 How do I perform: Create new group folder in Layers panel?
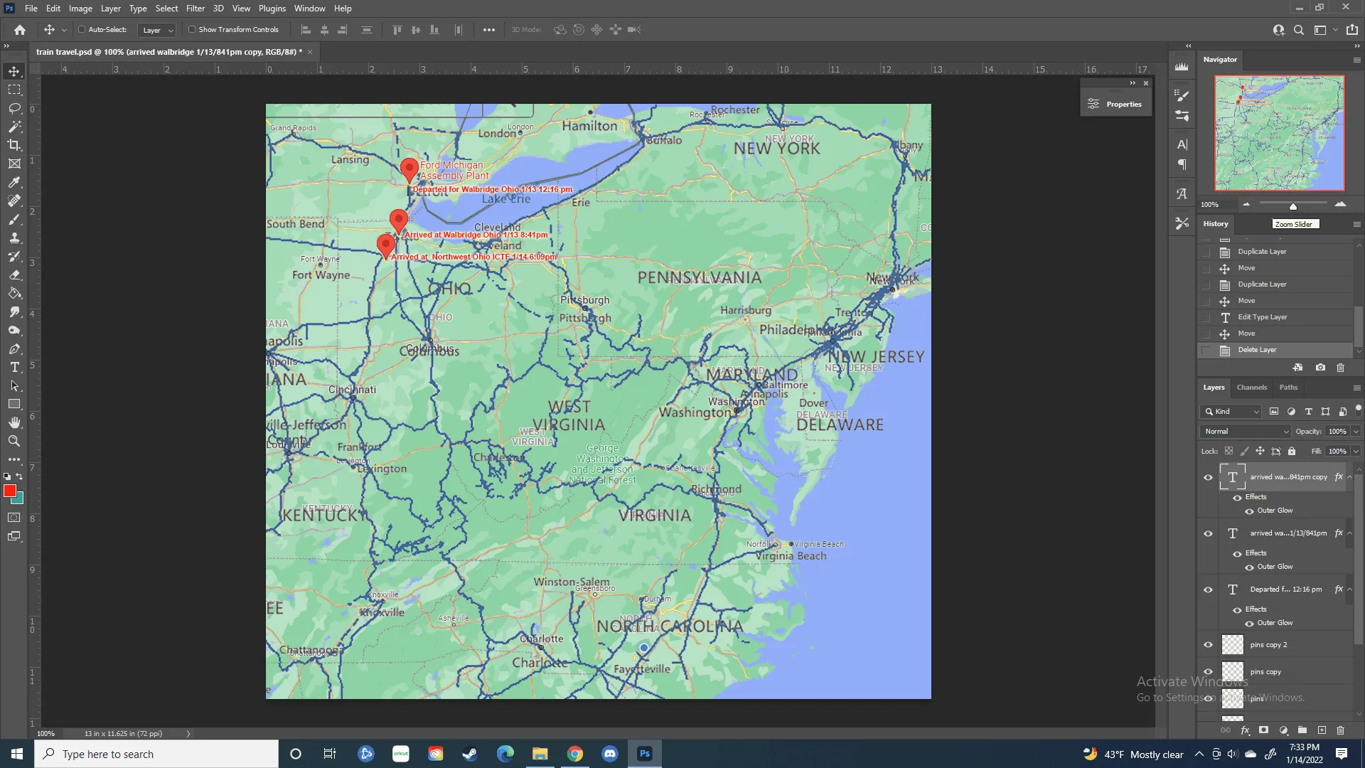pos(1302,730)
